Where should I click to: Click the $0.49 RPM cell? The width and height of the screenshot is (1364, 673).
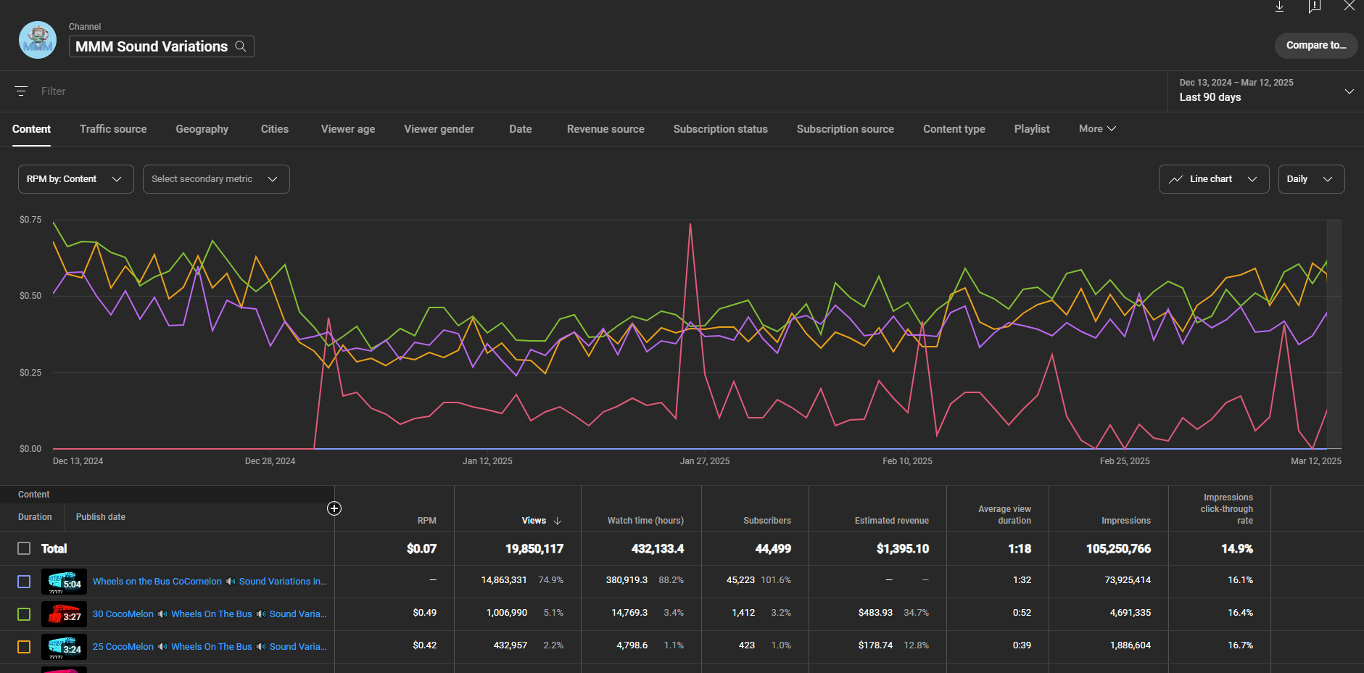click(x=424, y=613)
